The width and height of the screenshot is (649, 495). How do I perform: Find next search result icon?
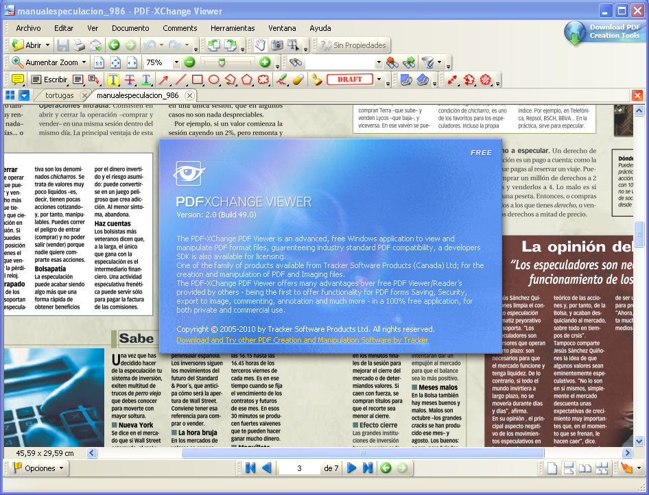click(408, 62)
